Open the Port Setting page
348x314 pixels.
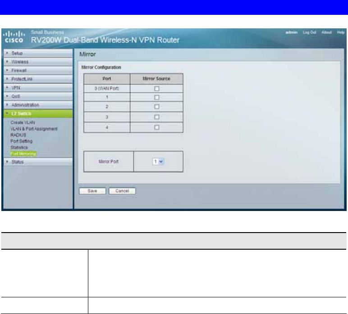[21, 141]
